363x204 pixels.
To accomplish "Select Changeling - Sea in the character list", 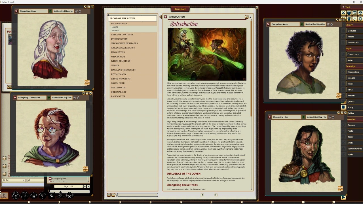I will [x=59, y=179].
